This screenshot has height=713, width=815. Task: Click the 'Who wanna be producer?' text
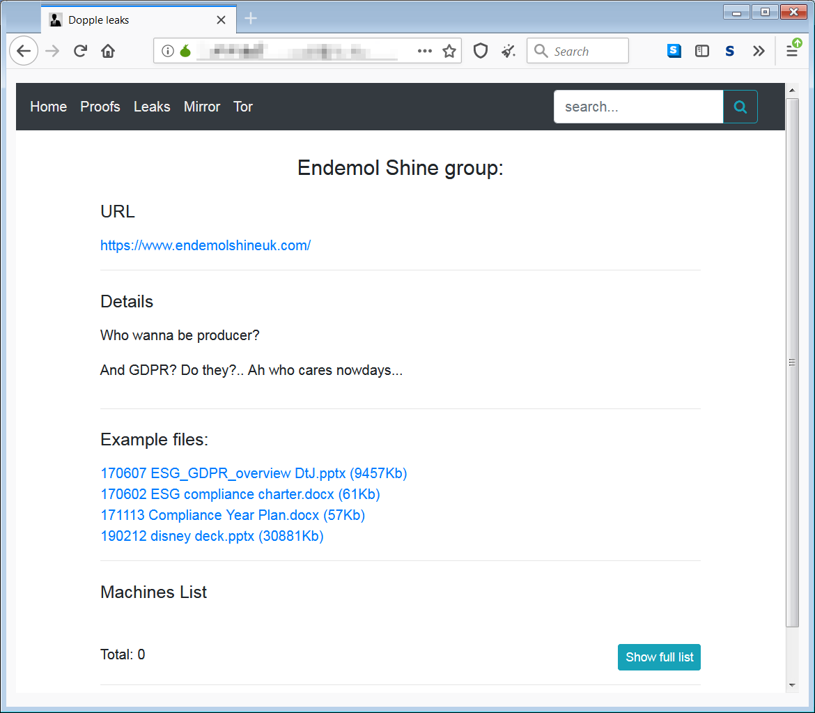click(x=180, y=335)
